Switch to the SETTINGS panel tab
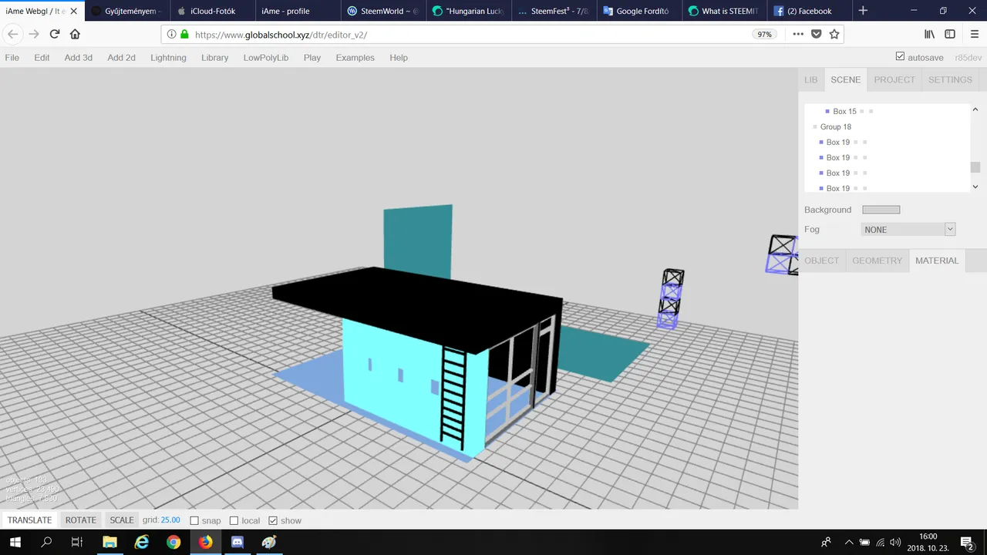This screenshot has width=987, height=555. tap(950, 79)
